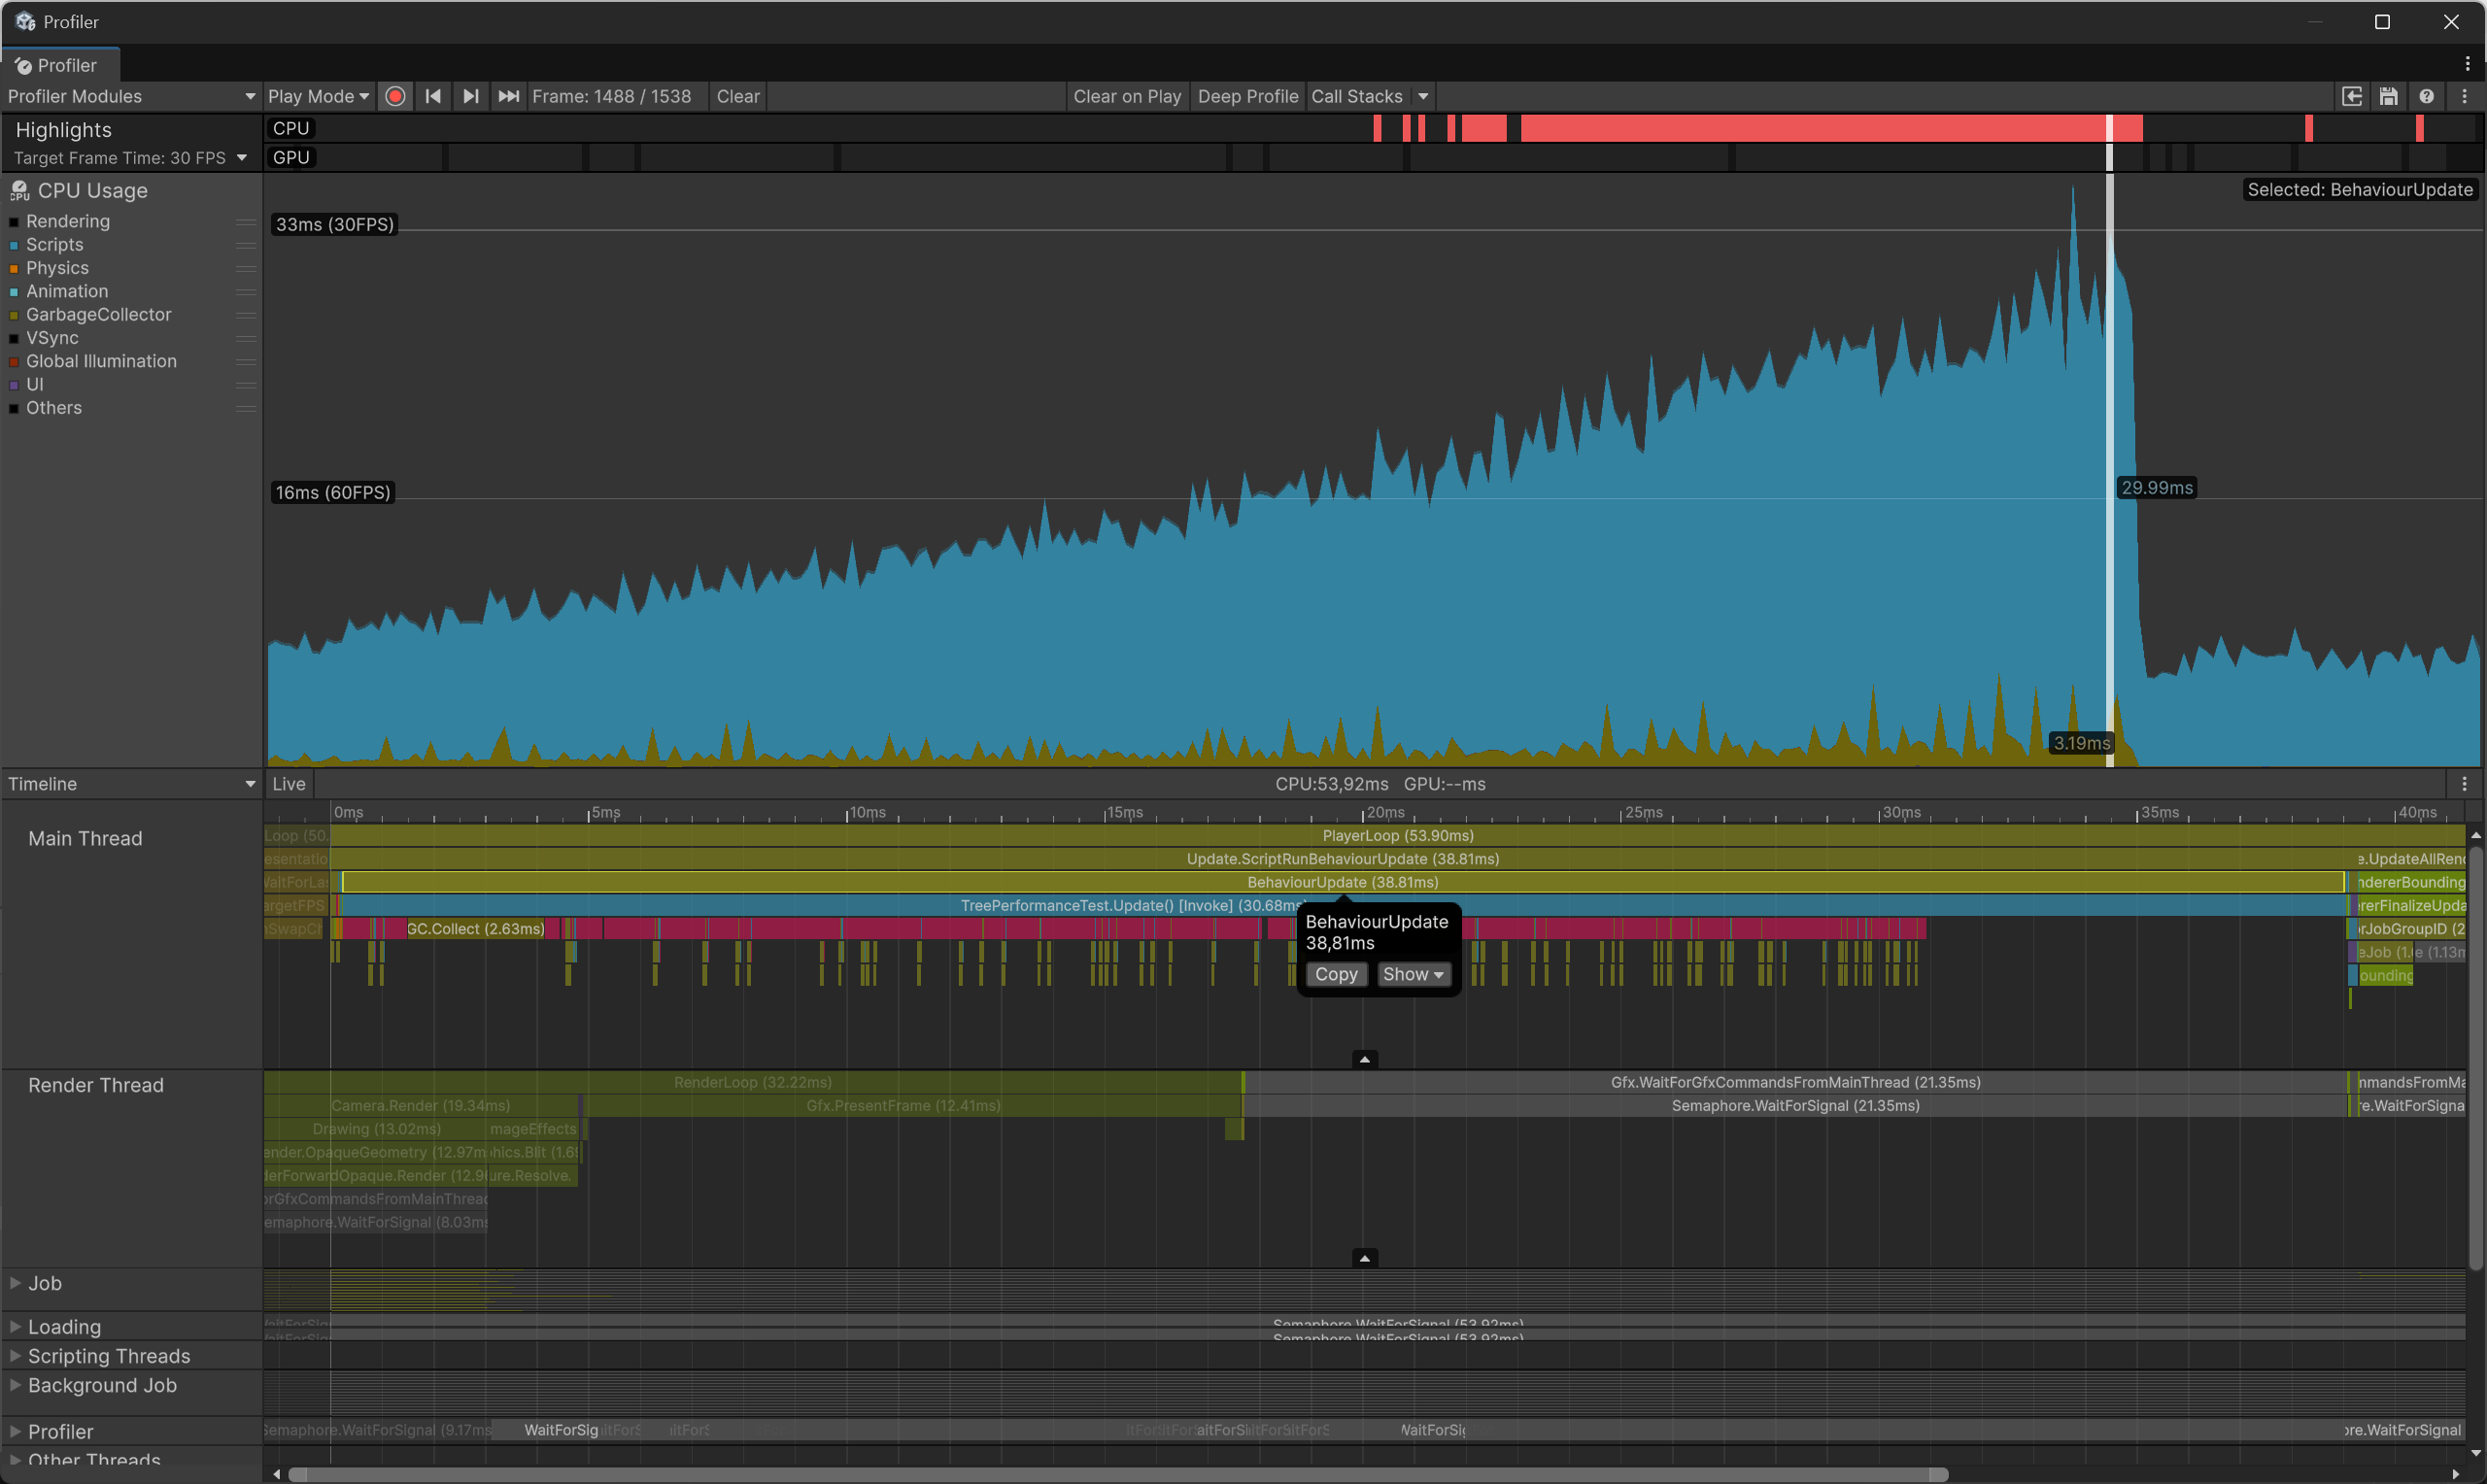Click the Physics color swatch
This screenshot has width=2487, height=1484.
tap(13, 268)
